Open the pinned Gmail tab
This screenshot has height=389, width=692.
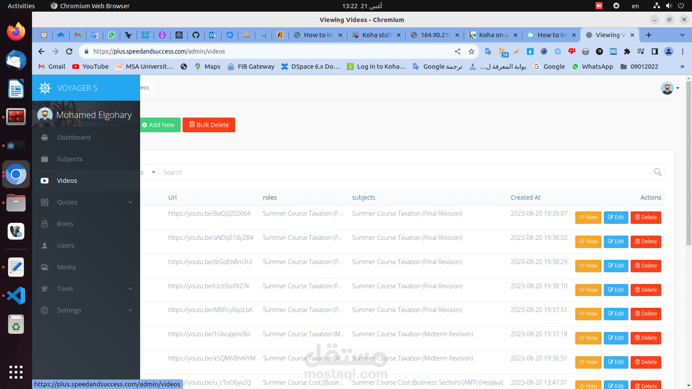78,35
